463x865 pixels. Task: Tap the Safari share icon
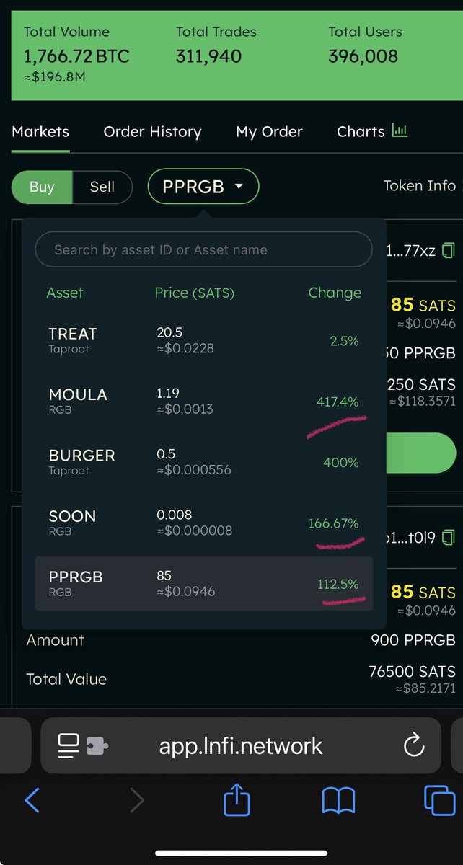[x=237, y=799]
